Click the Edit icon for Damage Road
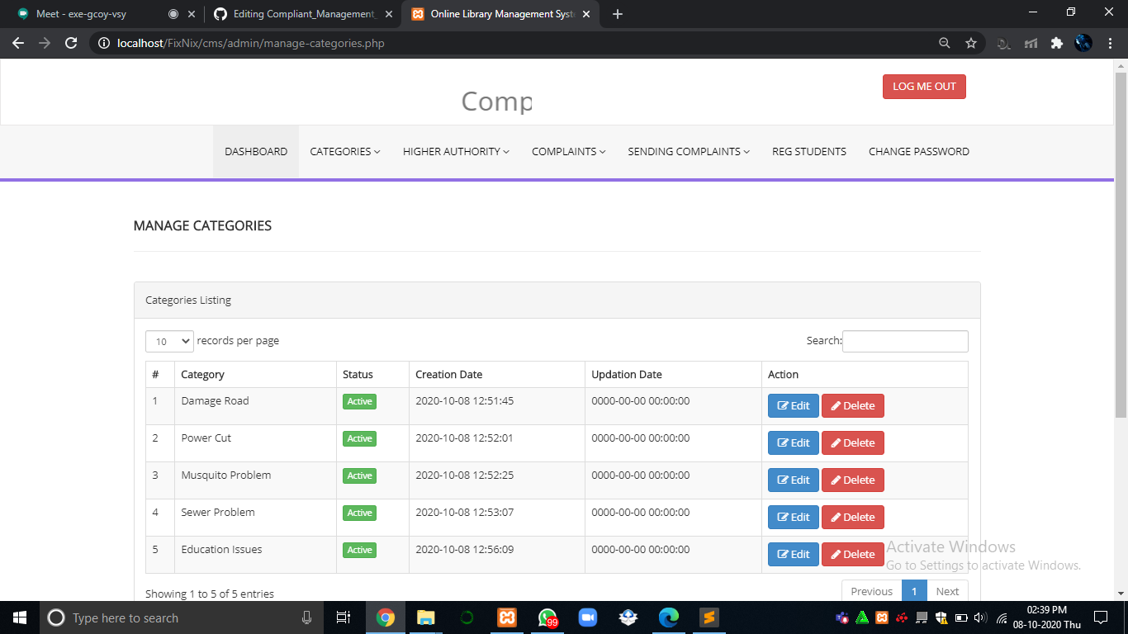 click(x=792, y=405)
